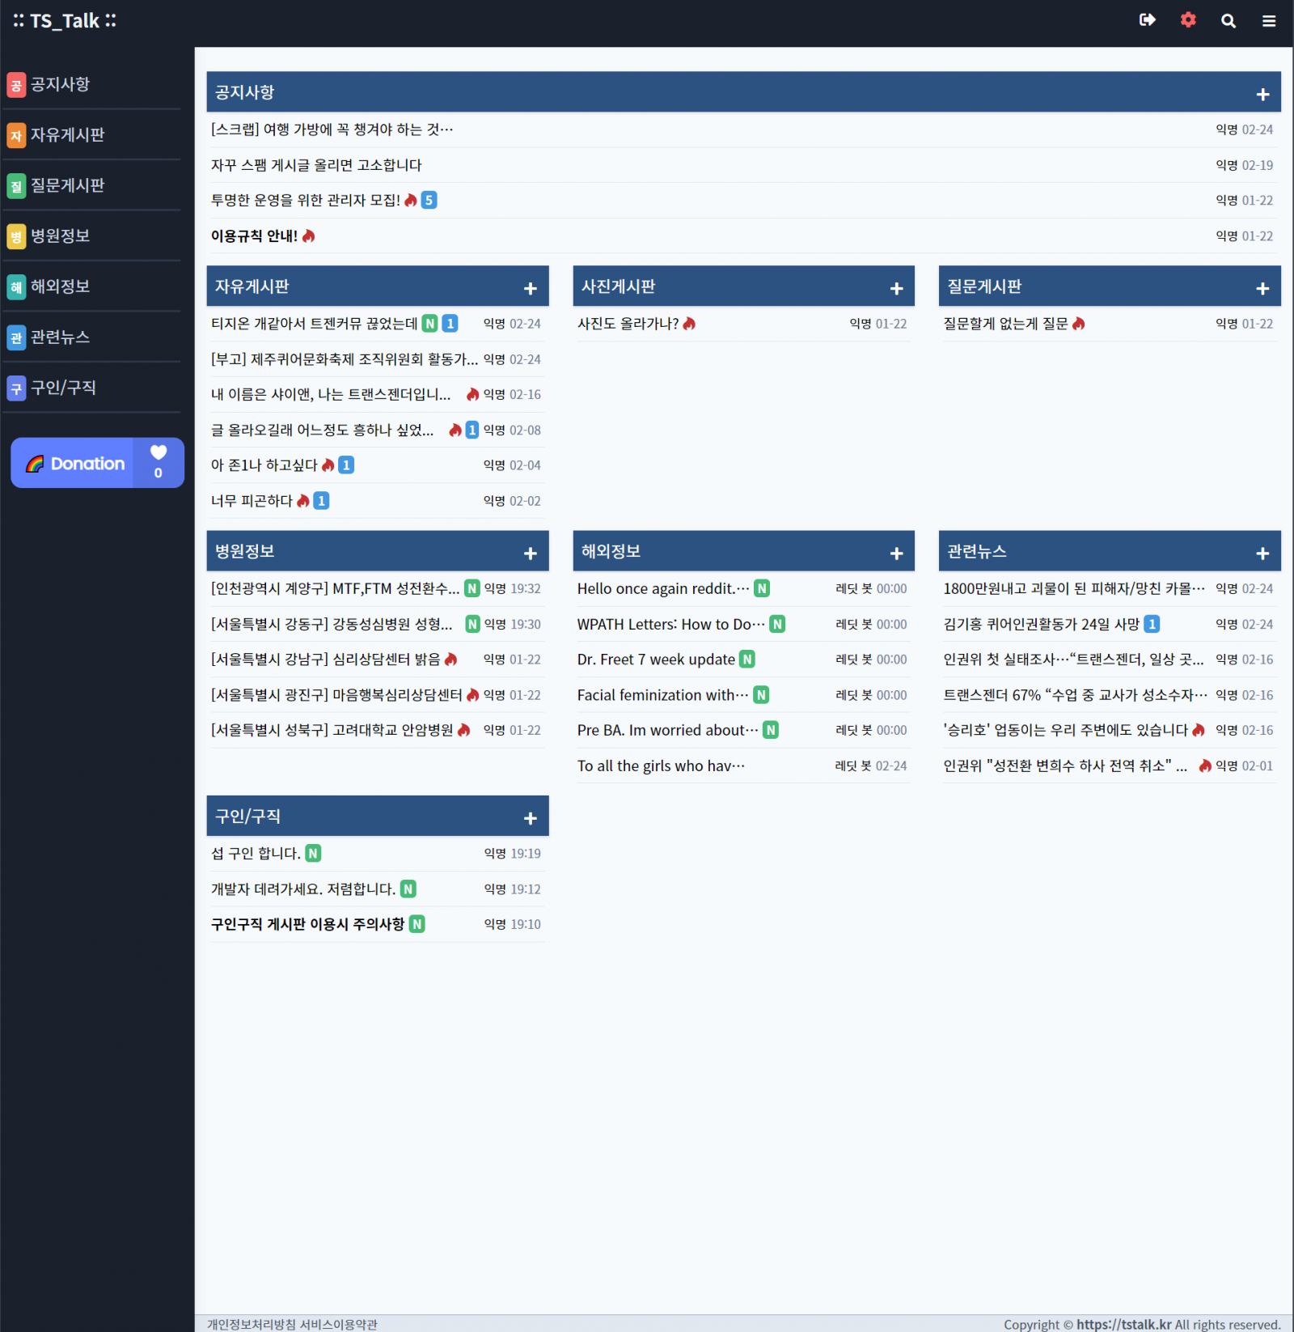This screenshot has height=1332, width=1294.
Task: Expand the 자유게시판 panel plus button
Action: (530, 288)
